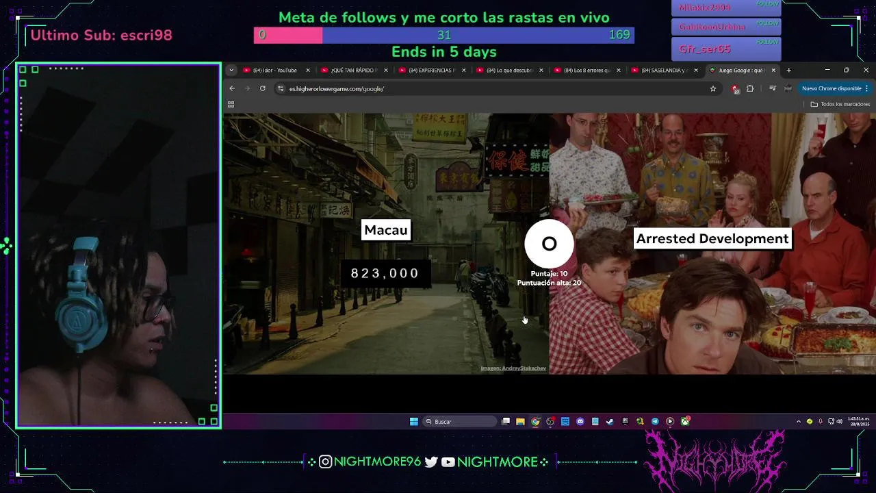
Task: Open Telegram from the taskbar
Action: point(655,421)
